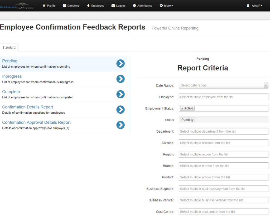
Task: Switch to the Standard tab
Action: tap(9, 47)
